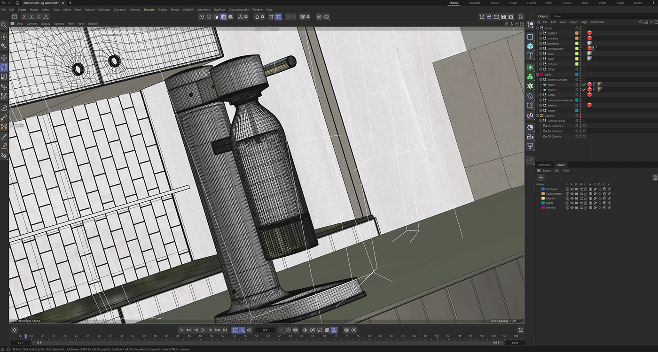The width and height of the screenshot is (658, 352).
Task: Switch to the Attributes tab
Action: pos(544,165)
